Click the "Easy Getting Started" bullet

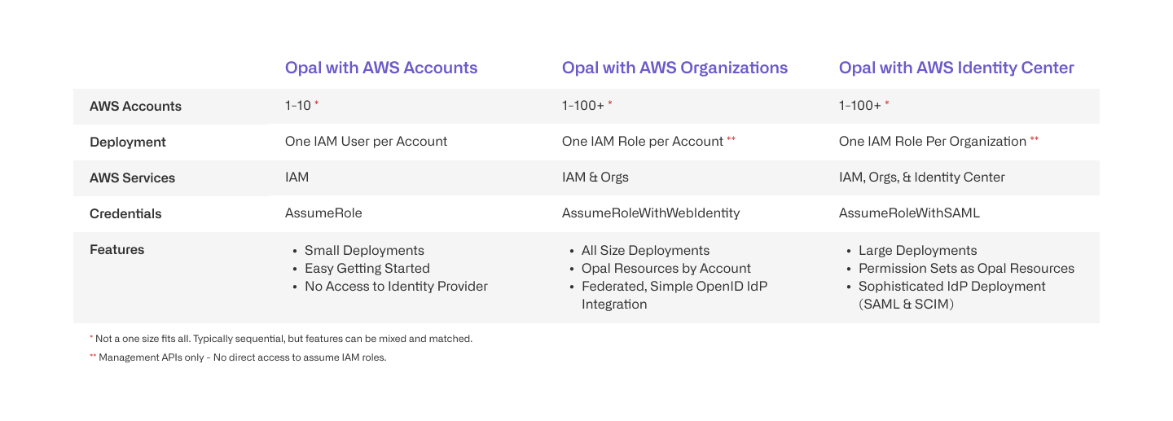click(367, 269)
